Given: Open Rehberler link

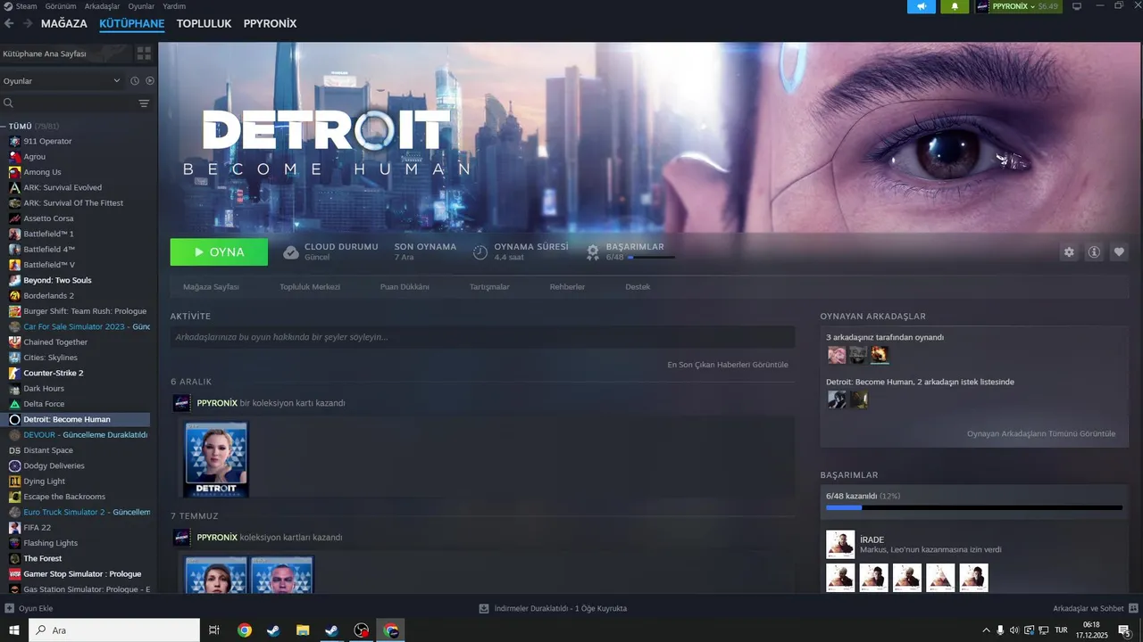Looking at the screenshot, I should pos(567,287).
